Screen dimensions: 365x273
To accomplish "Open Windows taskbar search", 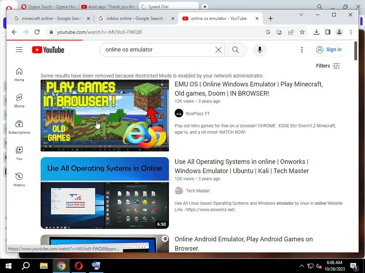I will (x=26, y=266).
